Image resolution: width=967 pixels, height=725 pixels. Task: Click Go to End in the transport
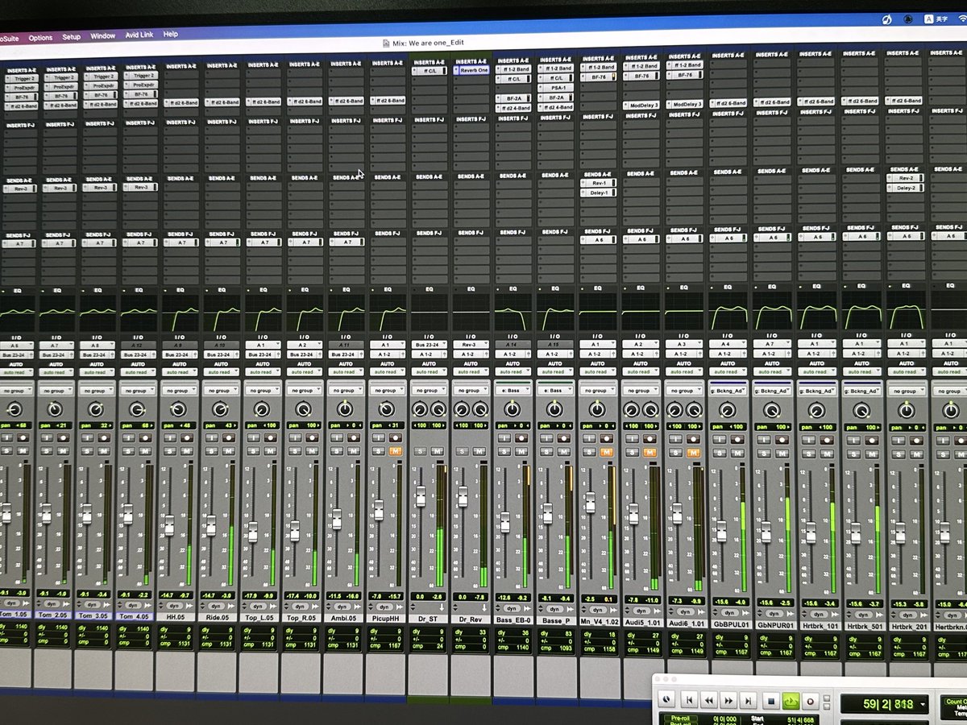pyautogui.click(x=749, y=700)
